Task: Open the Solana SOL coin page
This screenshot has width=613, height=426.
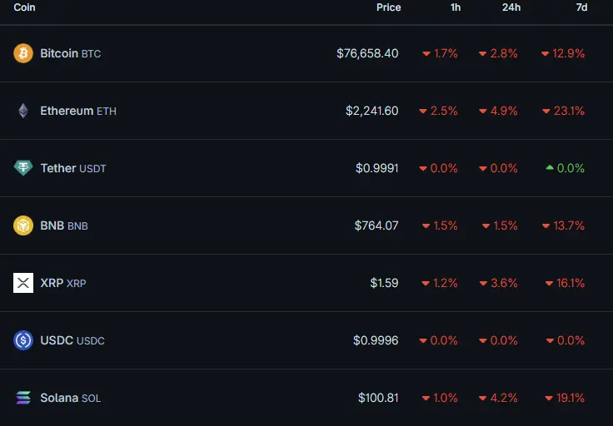Action: coord(70,398)
